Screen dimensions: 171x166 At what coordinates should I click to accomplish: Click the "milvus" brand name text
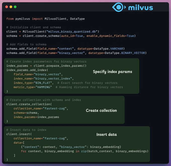(140, 8)
